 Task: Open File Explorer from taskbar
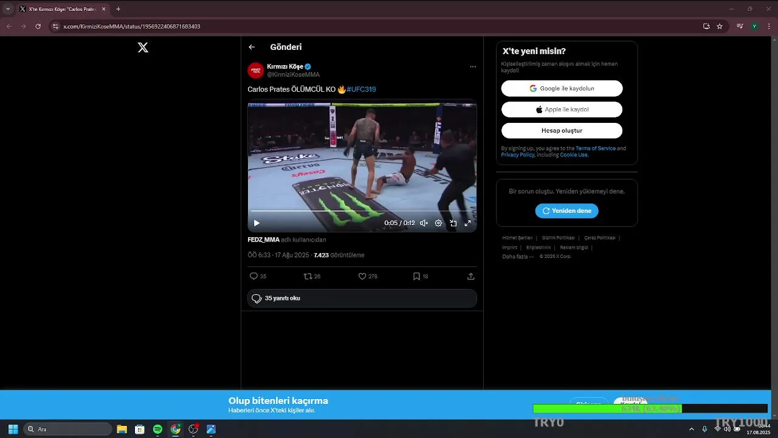click(x=122, y=429)
